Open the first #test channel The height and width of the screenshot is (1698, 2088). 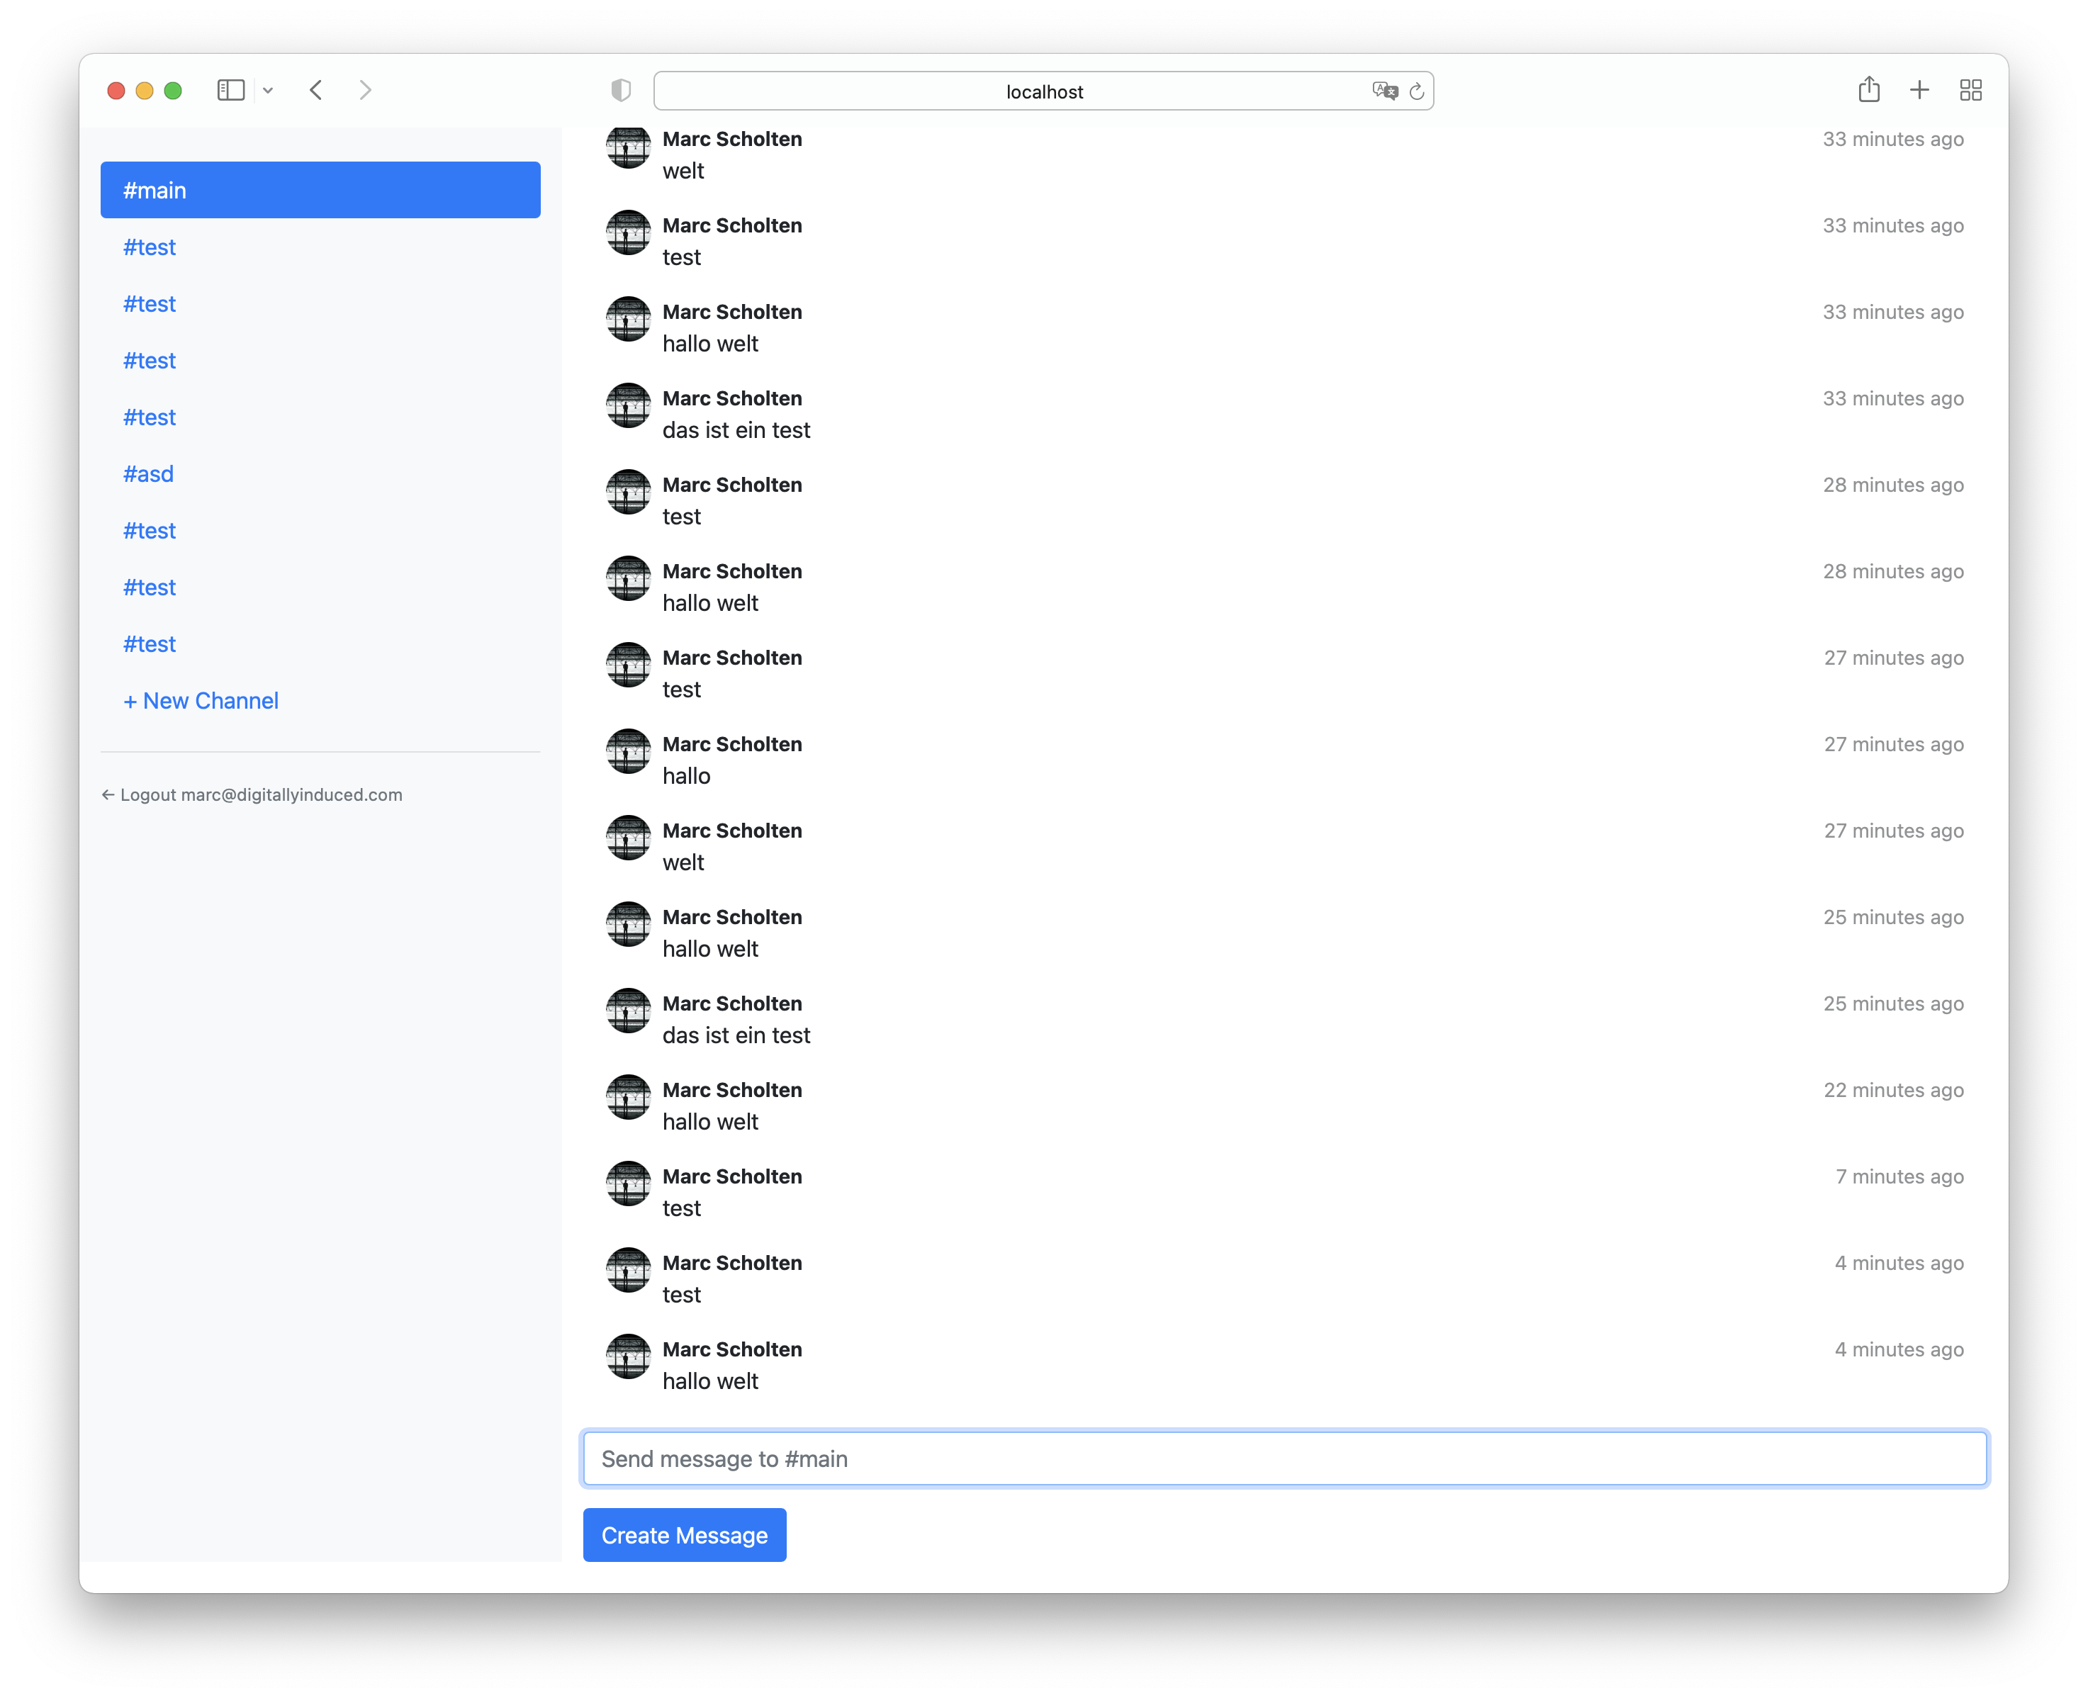tap(150, 247)
